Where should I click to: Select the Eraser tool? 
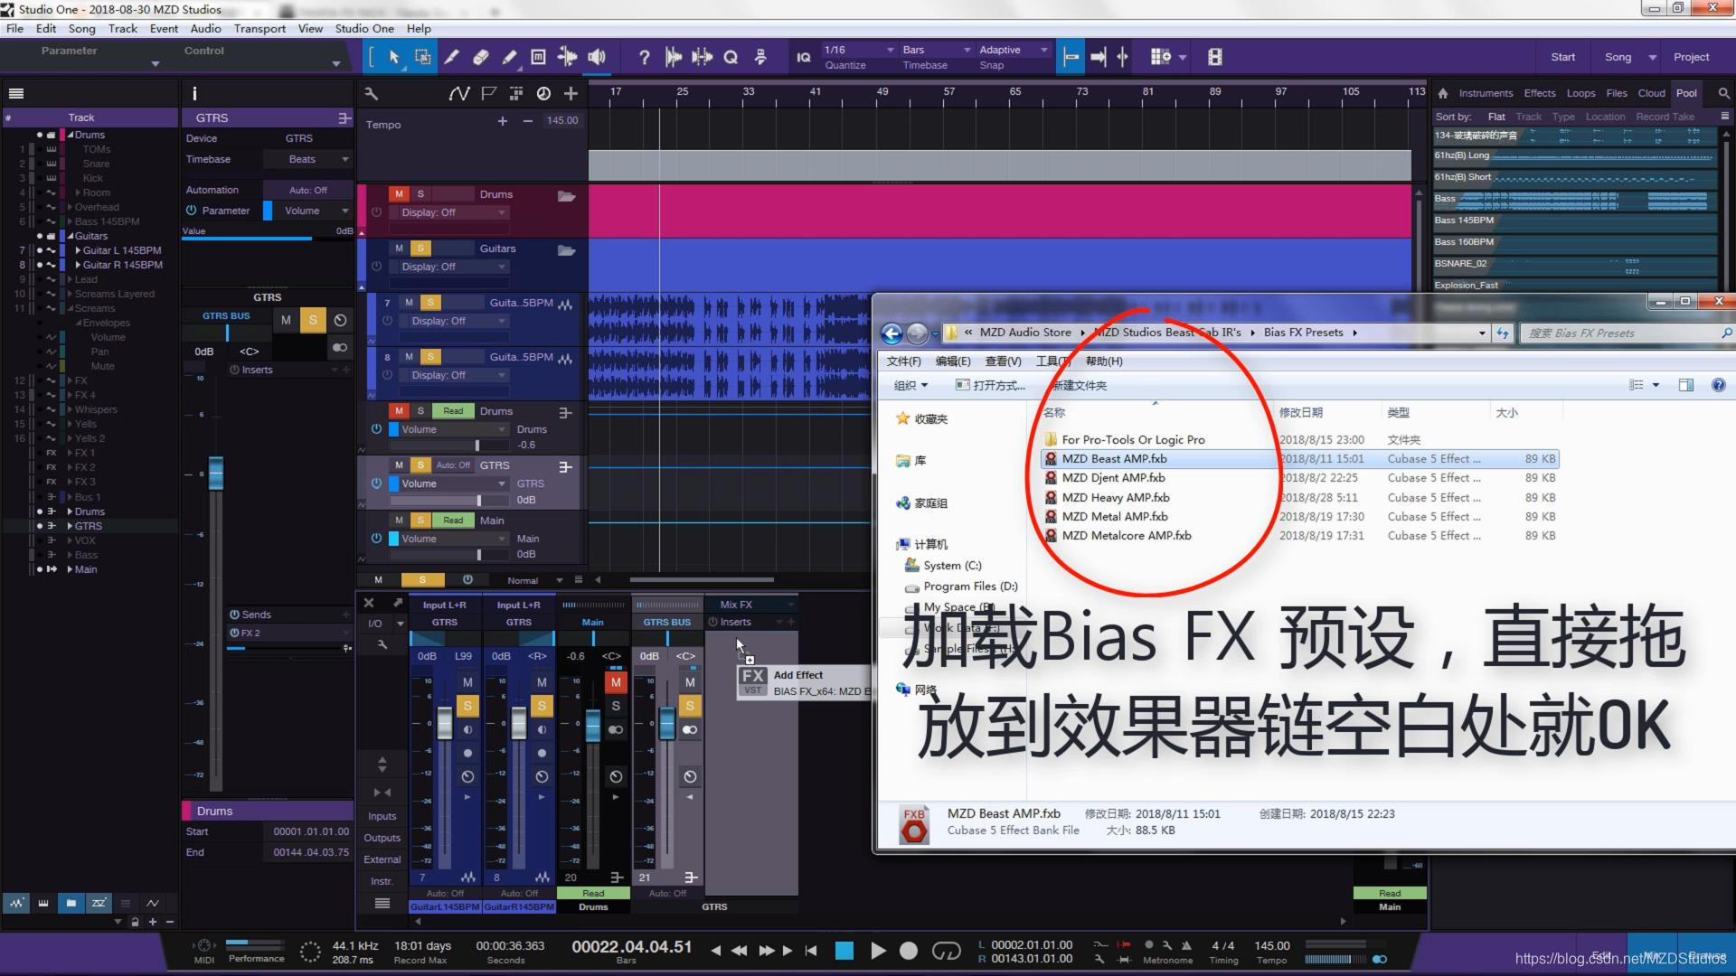coord(480,57)
